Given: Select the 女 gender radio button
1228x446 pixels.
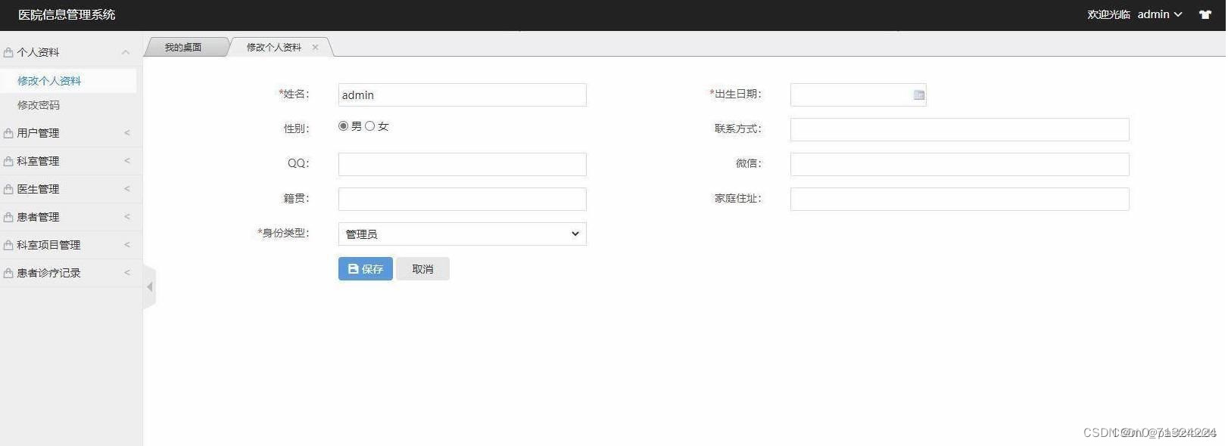Looking at the screenshot, I should pyautogui.click(x=369, y=125).
